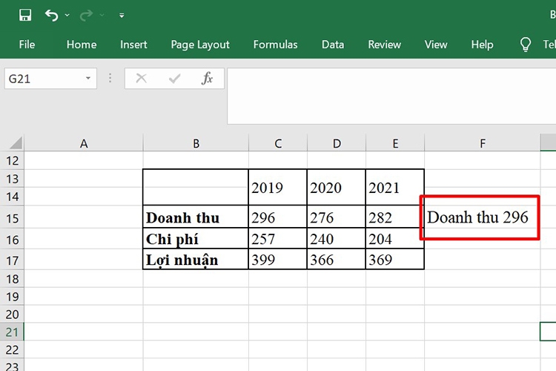Click the Undo arrow icon
Viewport: 556px width, 371px height.
[x=51, y=16]
